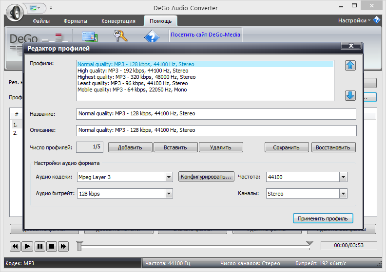Screen dimensions: 386x272
Task: Click the 00:00/03:53 time display
Action: pos(348,245)
